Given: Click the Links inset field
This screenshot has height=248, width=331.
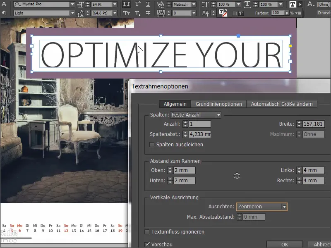Looking at the screenshot, I should [x=314, y=170].
